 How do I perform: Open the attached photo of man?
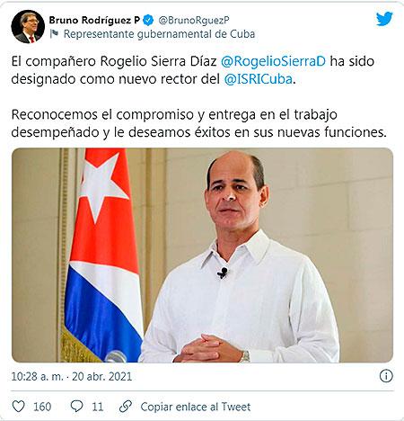pyautogui.click(x=202, y=255)
